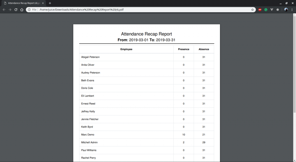Click the Marc Demo employee row
This screenshot has width=296, height=162.
click(147, 135)
